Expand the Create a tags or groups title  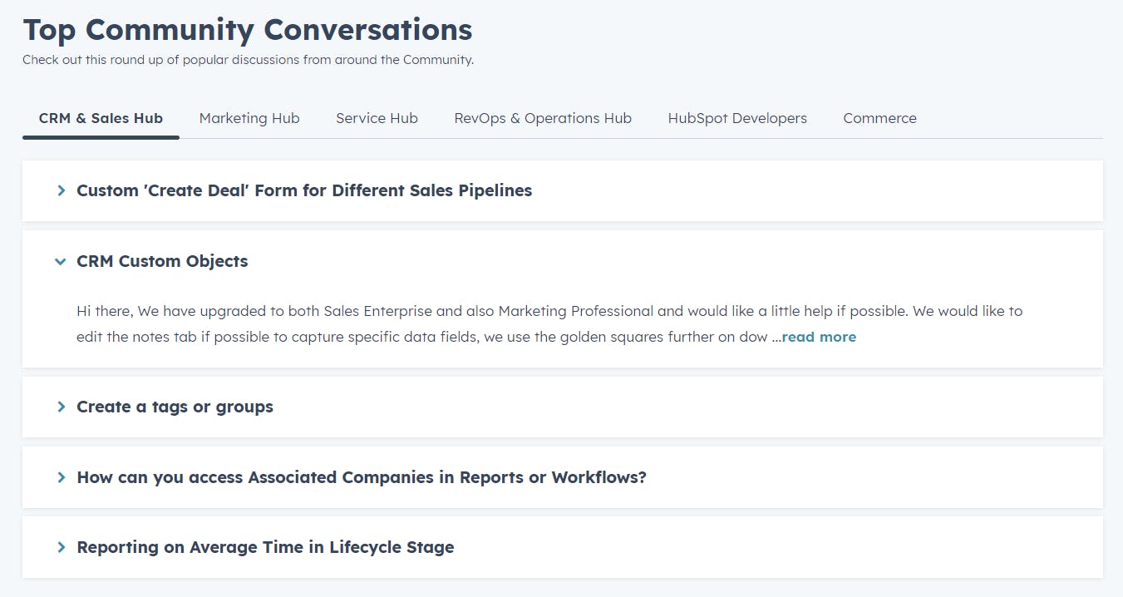(x=175, y=407)
